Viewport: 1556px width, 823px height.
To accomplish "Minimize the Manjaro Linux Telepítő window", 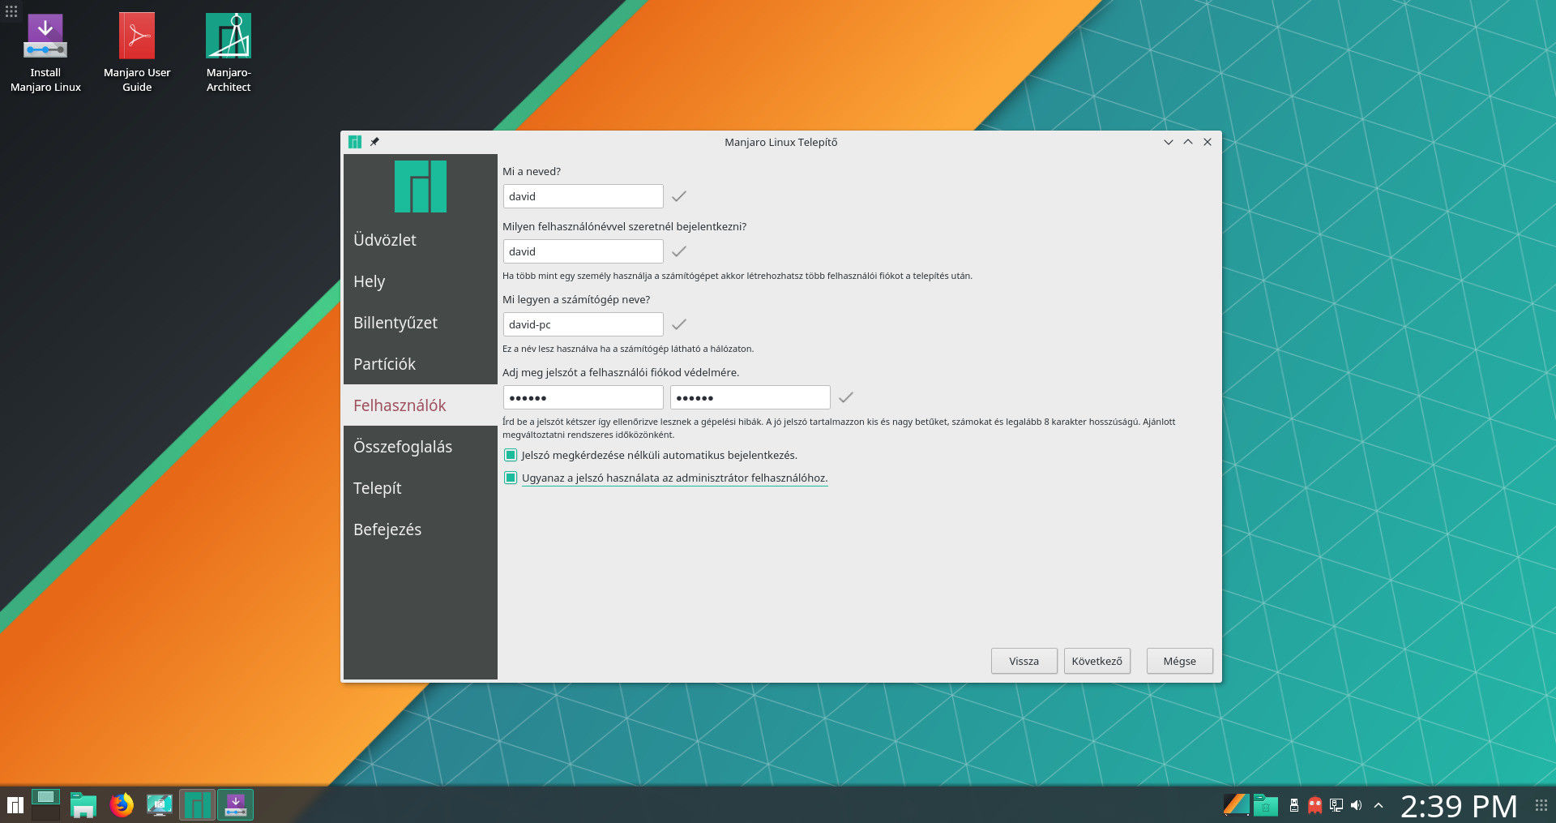I will 1169,142.
